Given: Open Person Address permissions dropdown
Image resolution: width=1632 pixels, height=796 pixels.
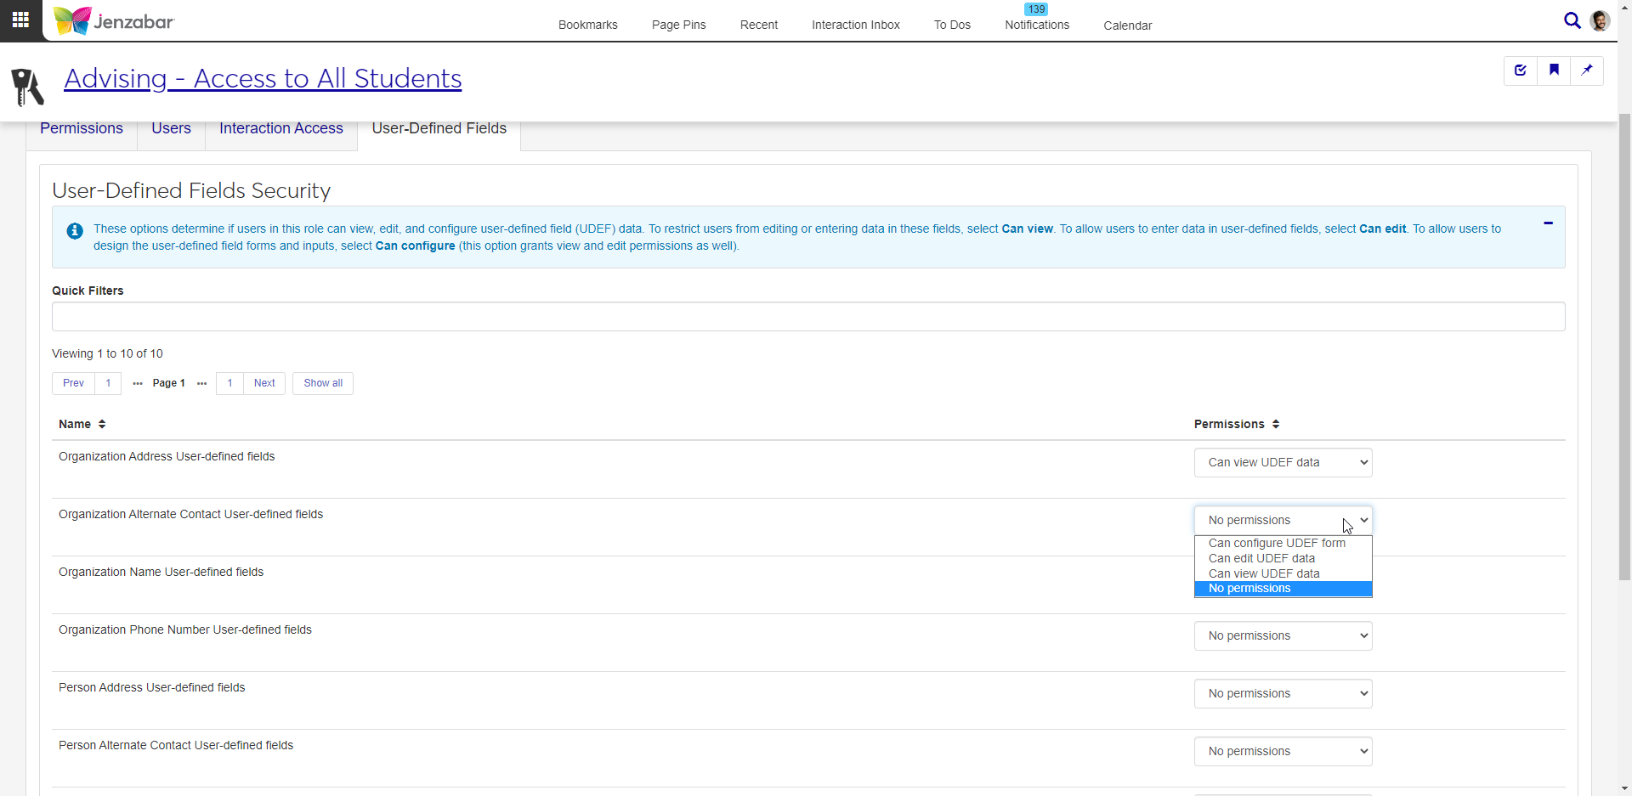Looking at the screenshot, I should pos(1283,694).
